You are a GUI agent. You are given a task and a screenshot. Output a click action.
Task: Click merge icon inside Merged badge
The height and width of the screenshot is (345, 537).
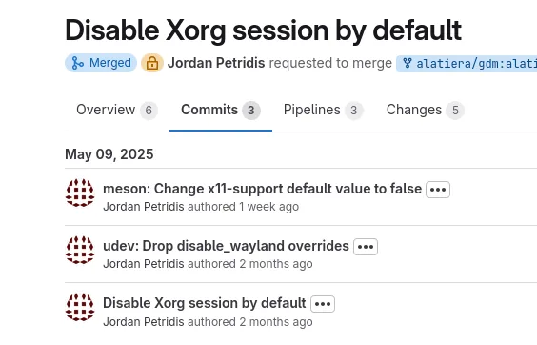click(x=77, y=63)
